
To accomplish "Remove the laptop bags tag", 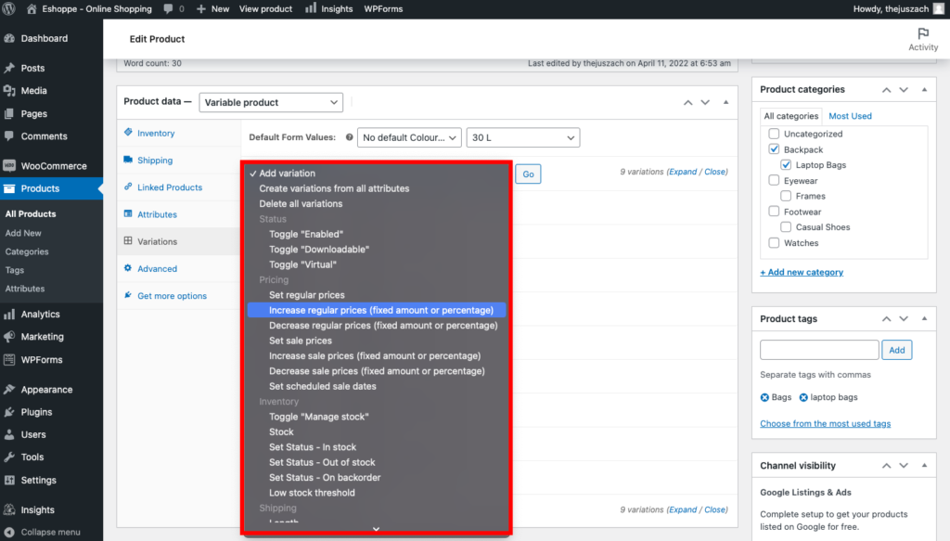I will pyautogui.click(x=803, y=397).
